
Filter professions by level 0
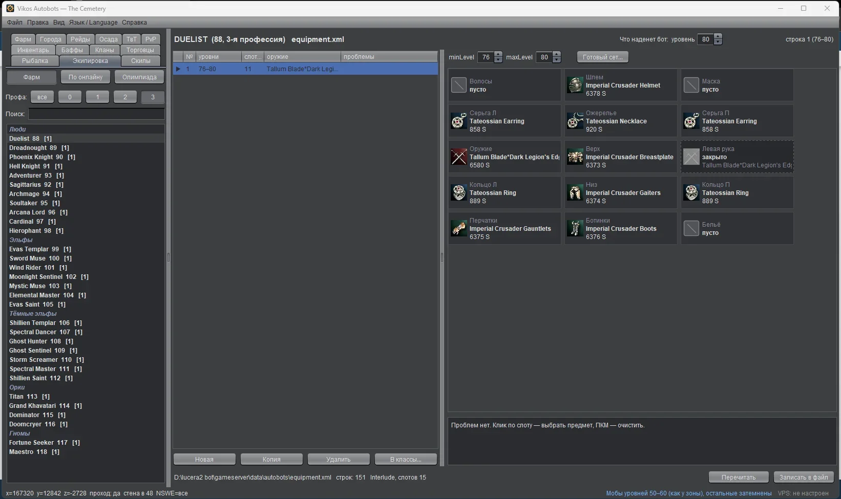pos(70,97)
